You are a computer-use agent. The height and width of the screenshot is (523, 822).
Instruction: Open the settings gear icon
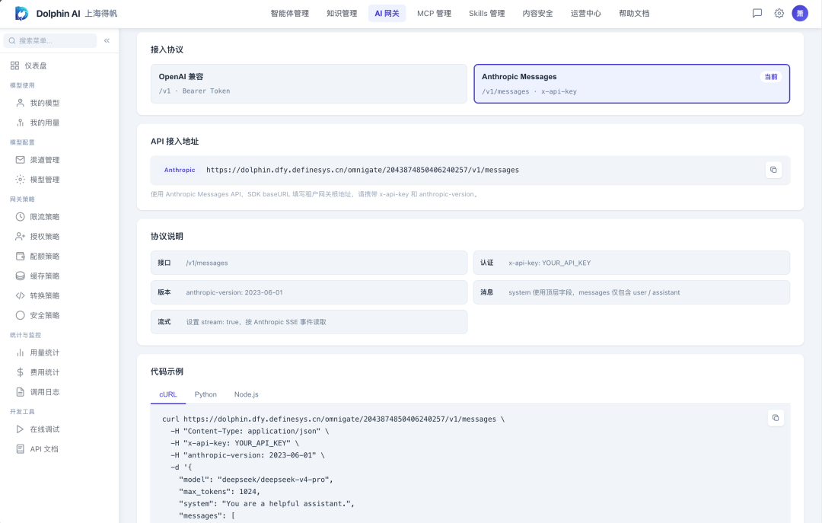pyautogui.click(x=779, y=14)
